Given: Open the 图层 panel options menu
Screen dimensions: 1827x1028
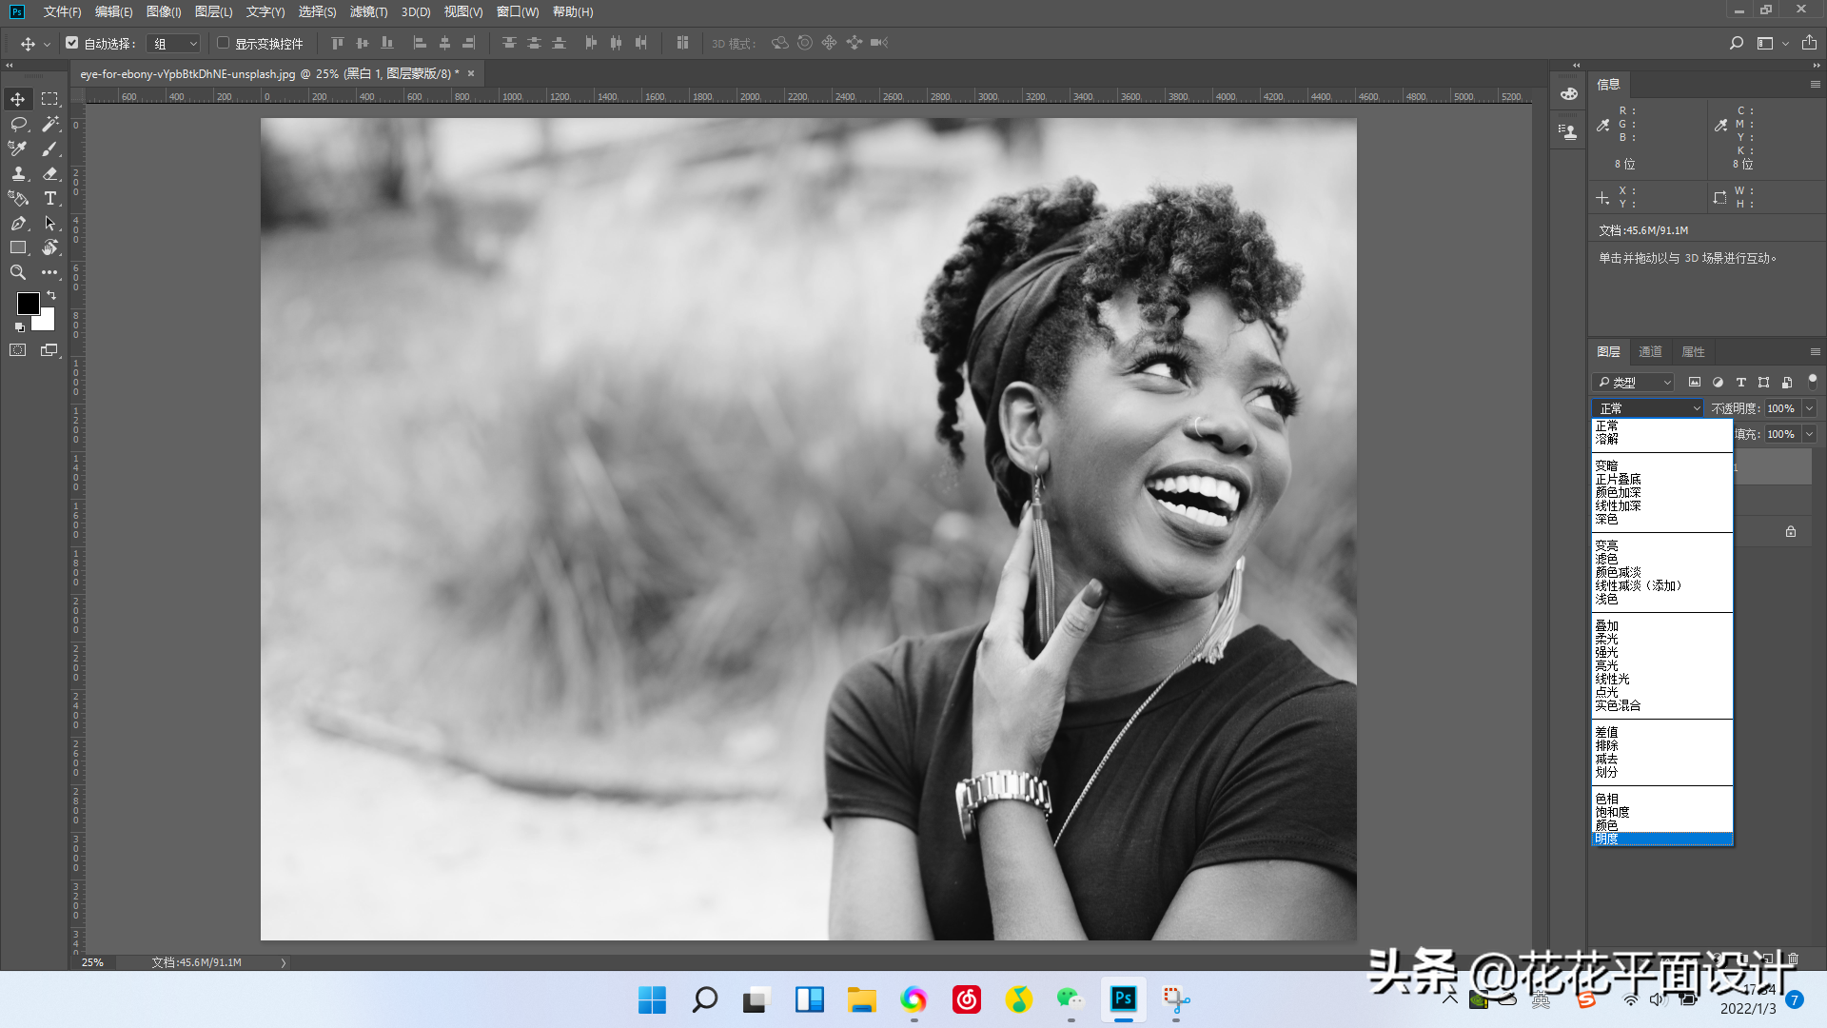Looking at the screenshot, I should (1815, 352).
